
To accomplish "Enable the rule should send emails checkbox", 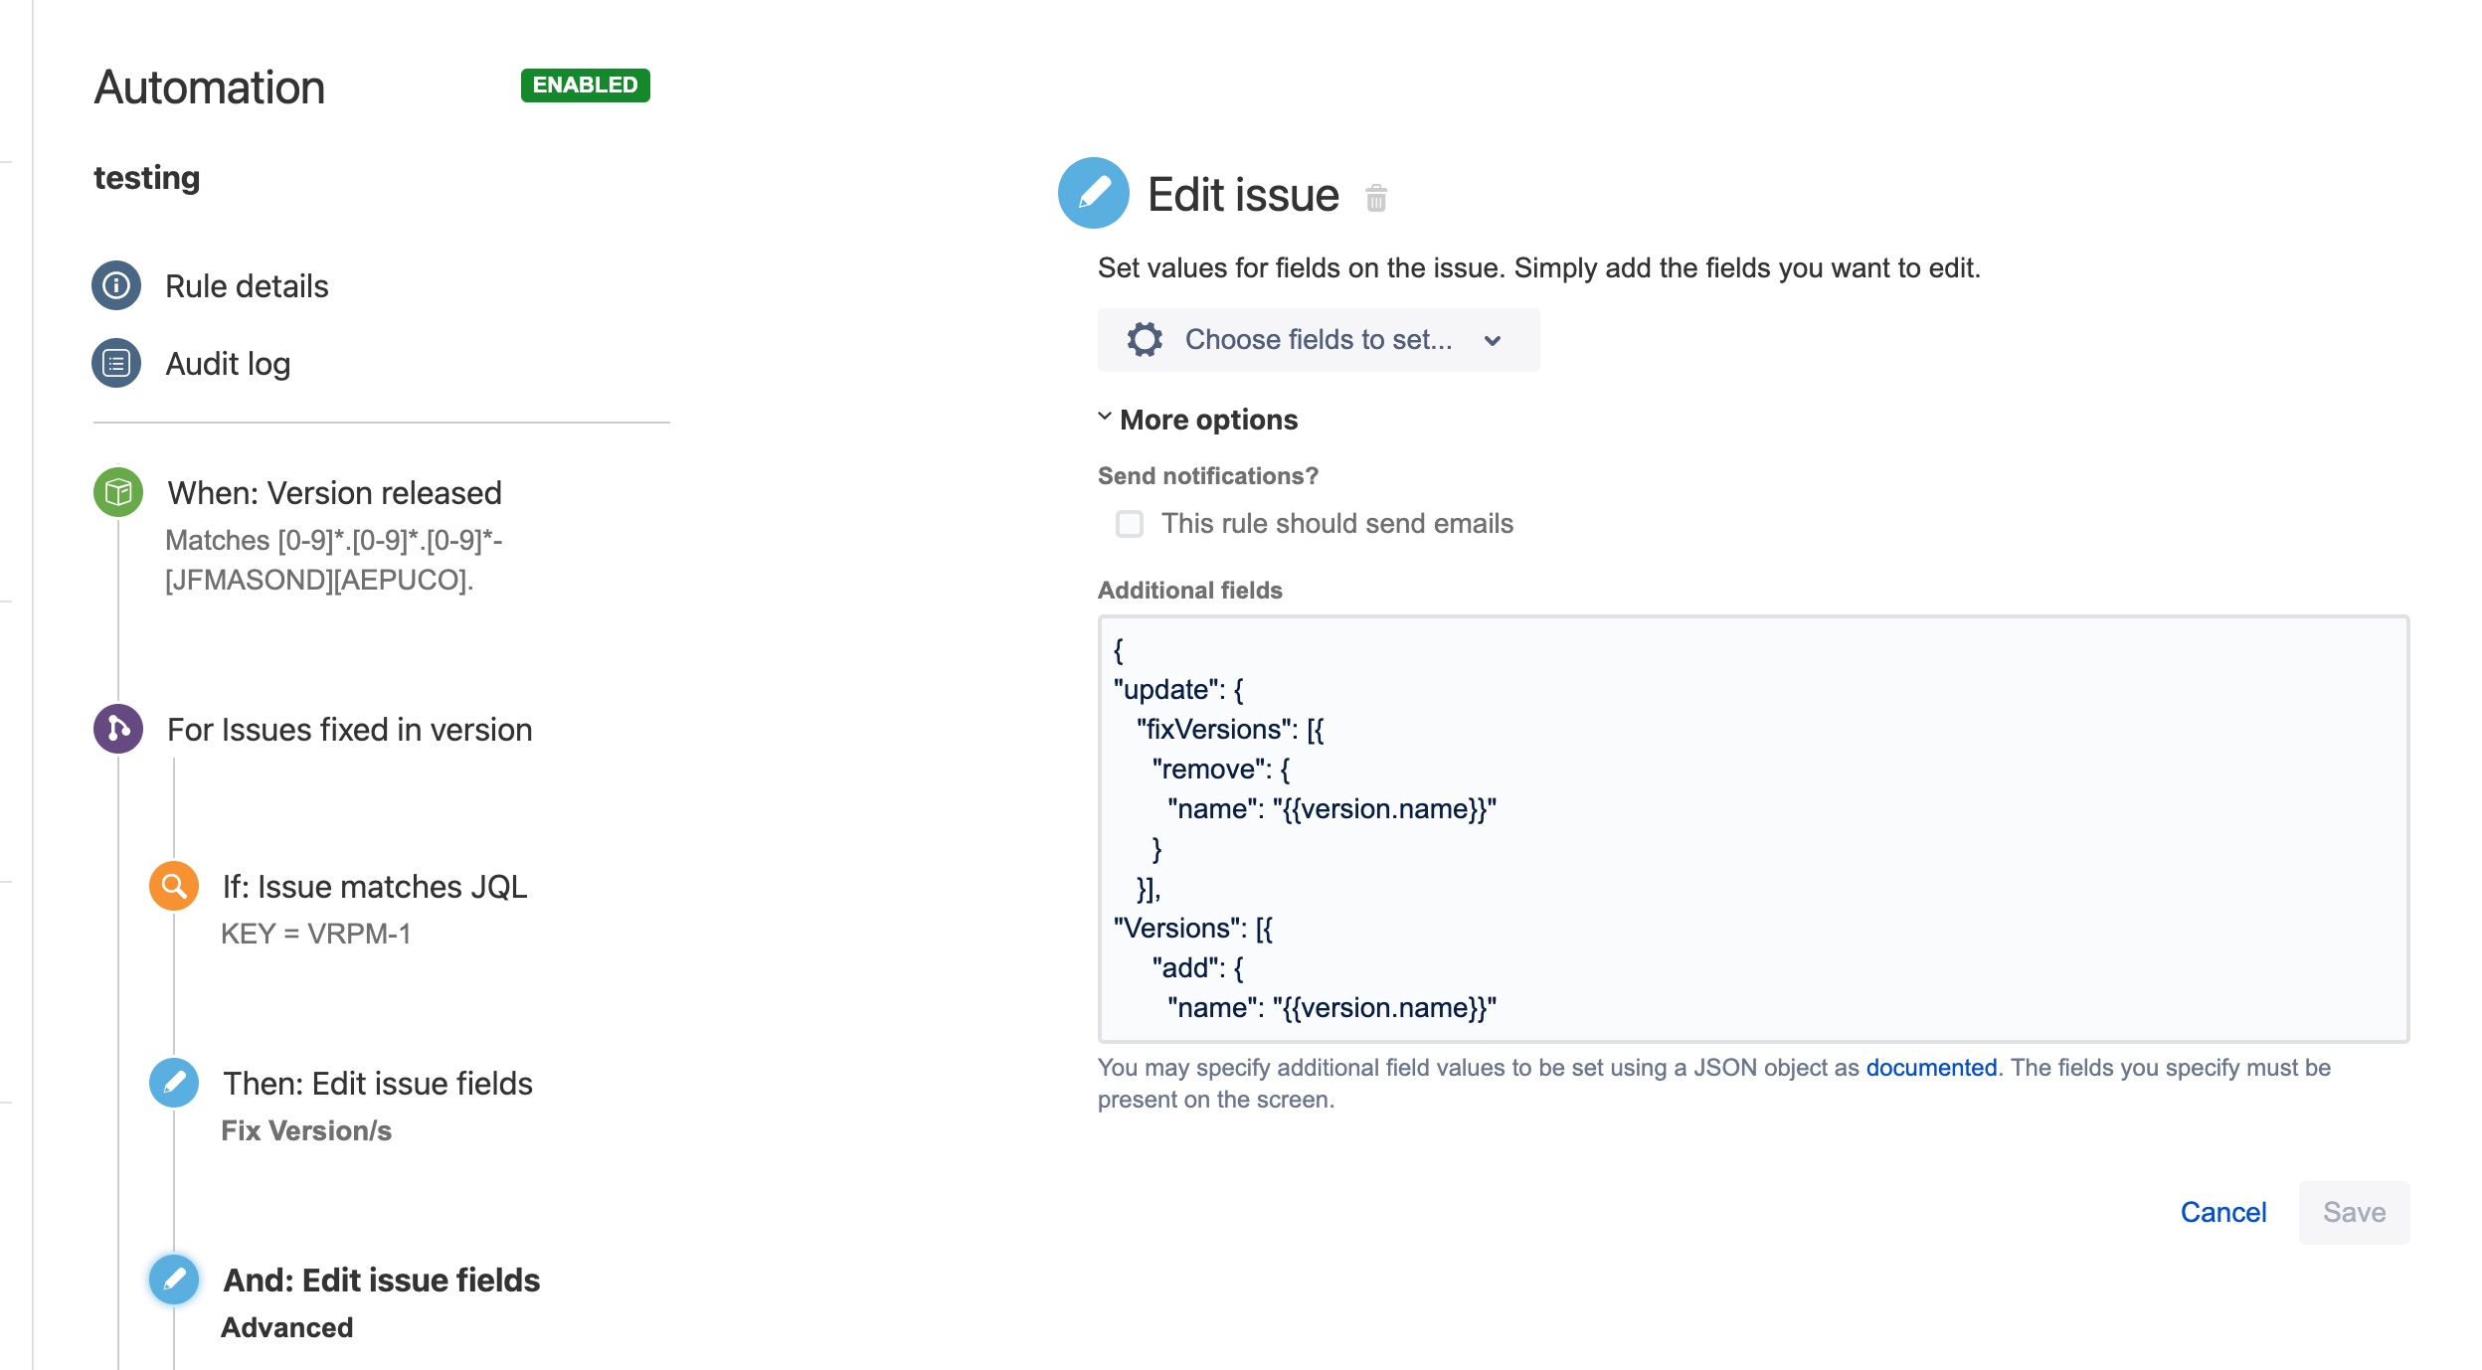I will click(1129, 524).
